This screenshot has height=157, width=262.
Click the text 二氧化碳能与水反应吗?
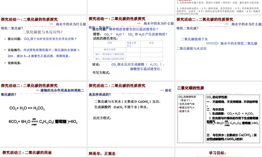coord(43,32)
